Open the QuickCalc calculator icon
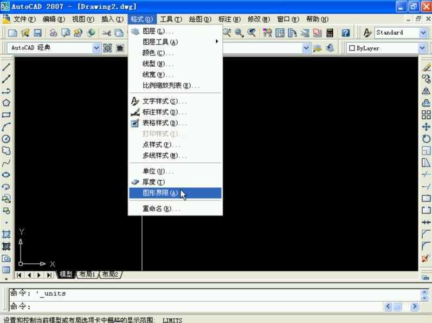Screen dimensions: 432x323 coord(330,33)
